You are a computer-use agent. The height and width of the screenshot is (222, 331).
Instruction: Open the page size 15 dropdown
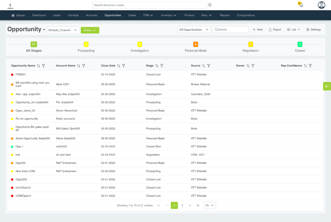210,205
